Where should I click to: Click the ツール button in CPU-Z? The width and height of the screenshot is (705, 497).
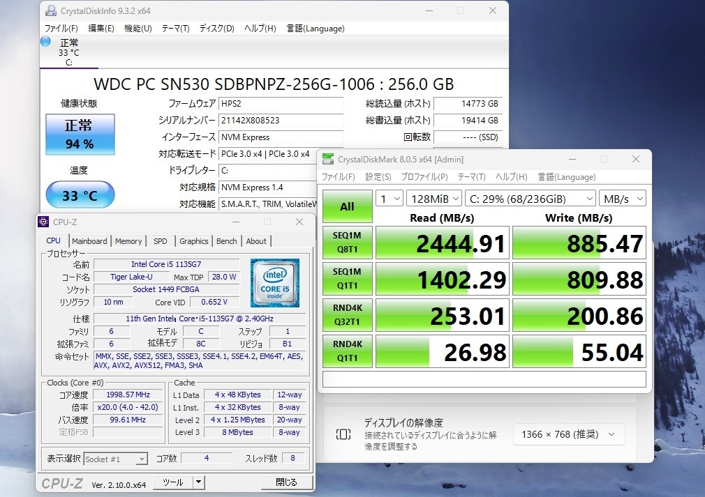coord(173,482)
